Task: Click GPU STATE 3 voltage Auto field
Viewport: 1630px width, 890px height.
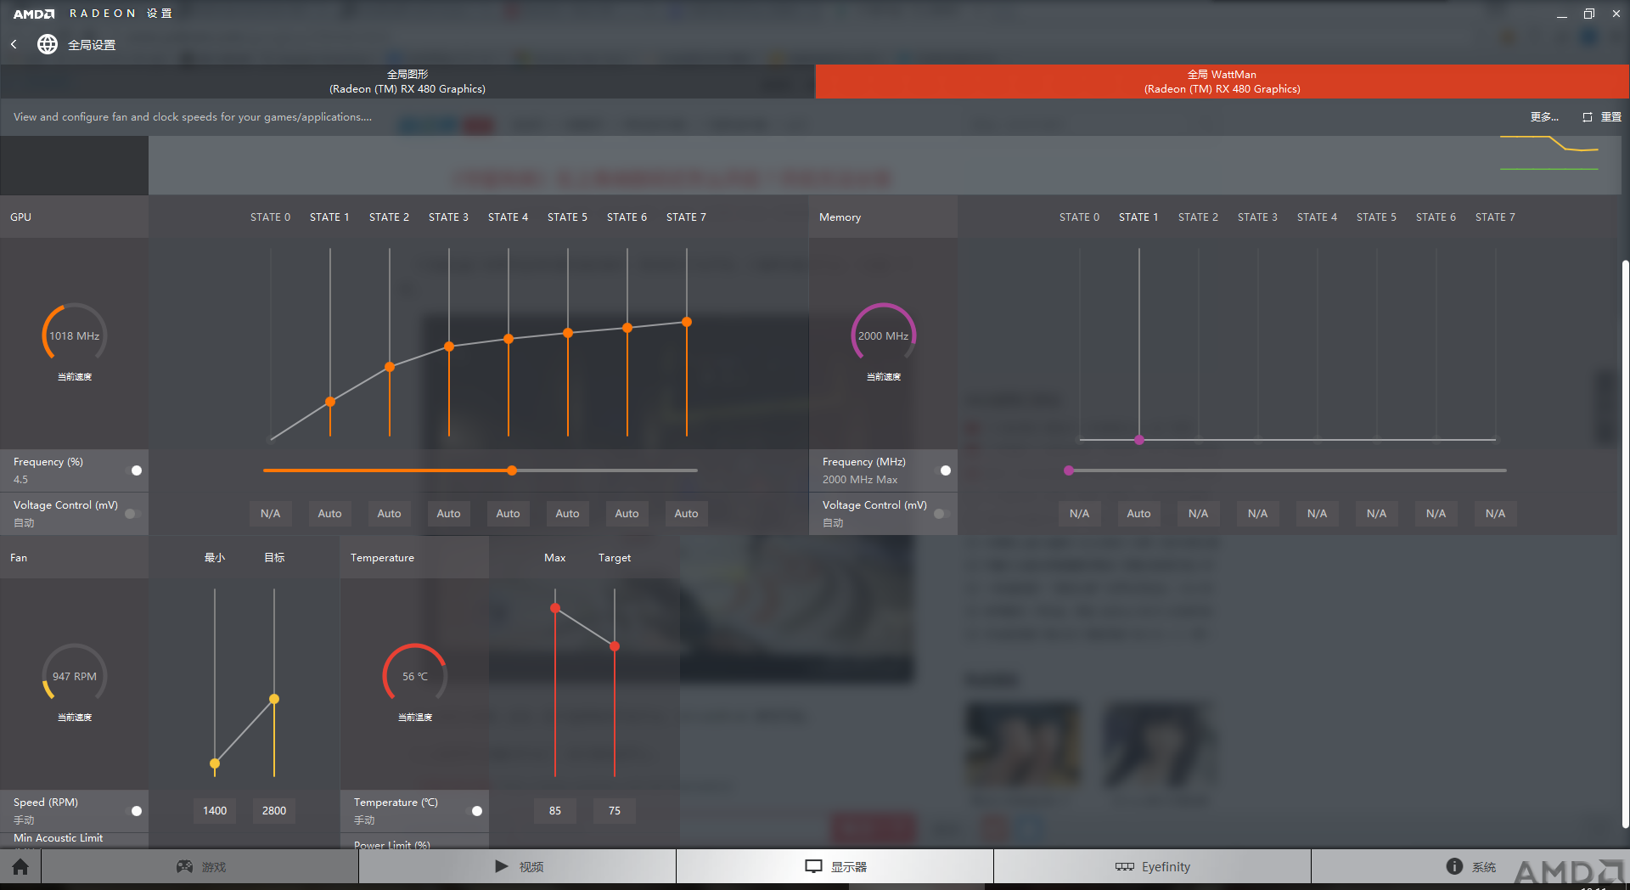Action: (x=448, y=514)
